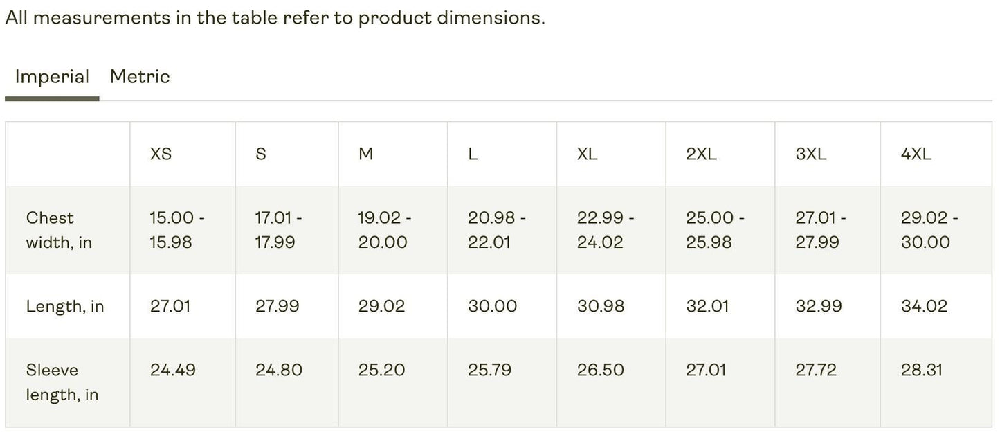Click the 19.02 - 20.00 chest width cell

coord(385,230)
